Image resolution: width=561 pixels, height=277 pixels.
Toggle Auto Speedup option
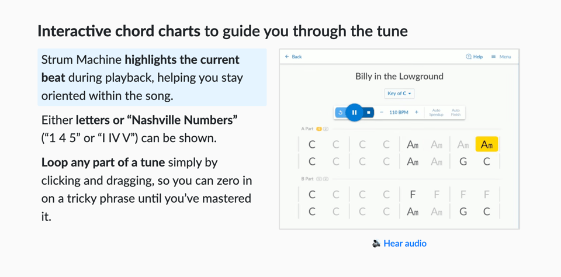click(436, 112)
